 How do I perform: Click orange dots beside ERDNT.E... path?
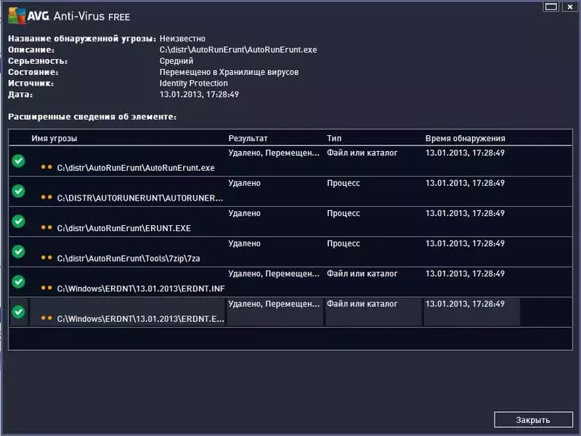pos(46,318)
